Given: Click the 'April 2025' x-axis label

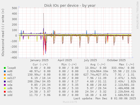Looking at the screenshot, I should pos(65,60).
